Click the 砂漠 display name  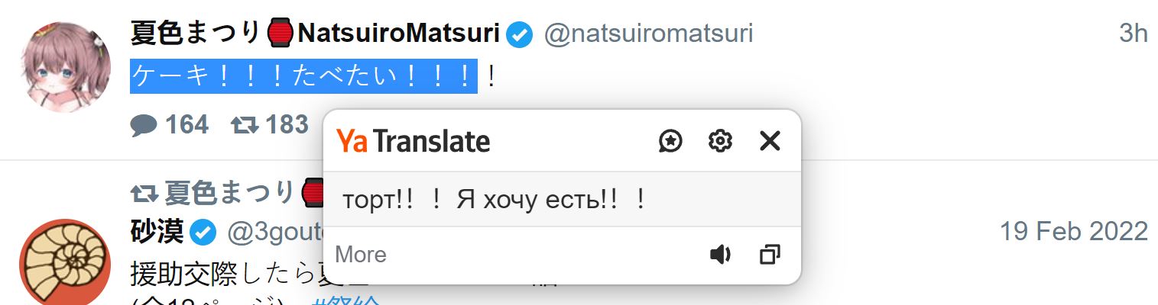157,232
